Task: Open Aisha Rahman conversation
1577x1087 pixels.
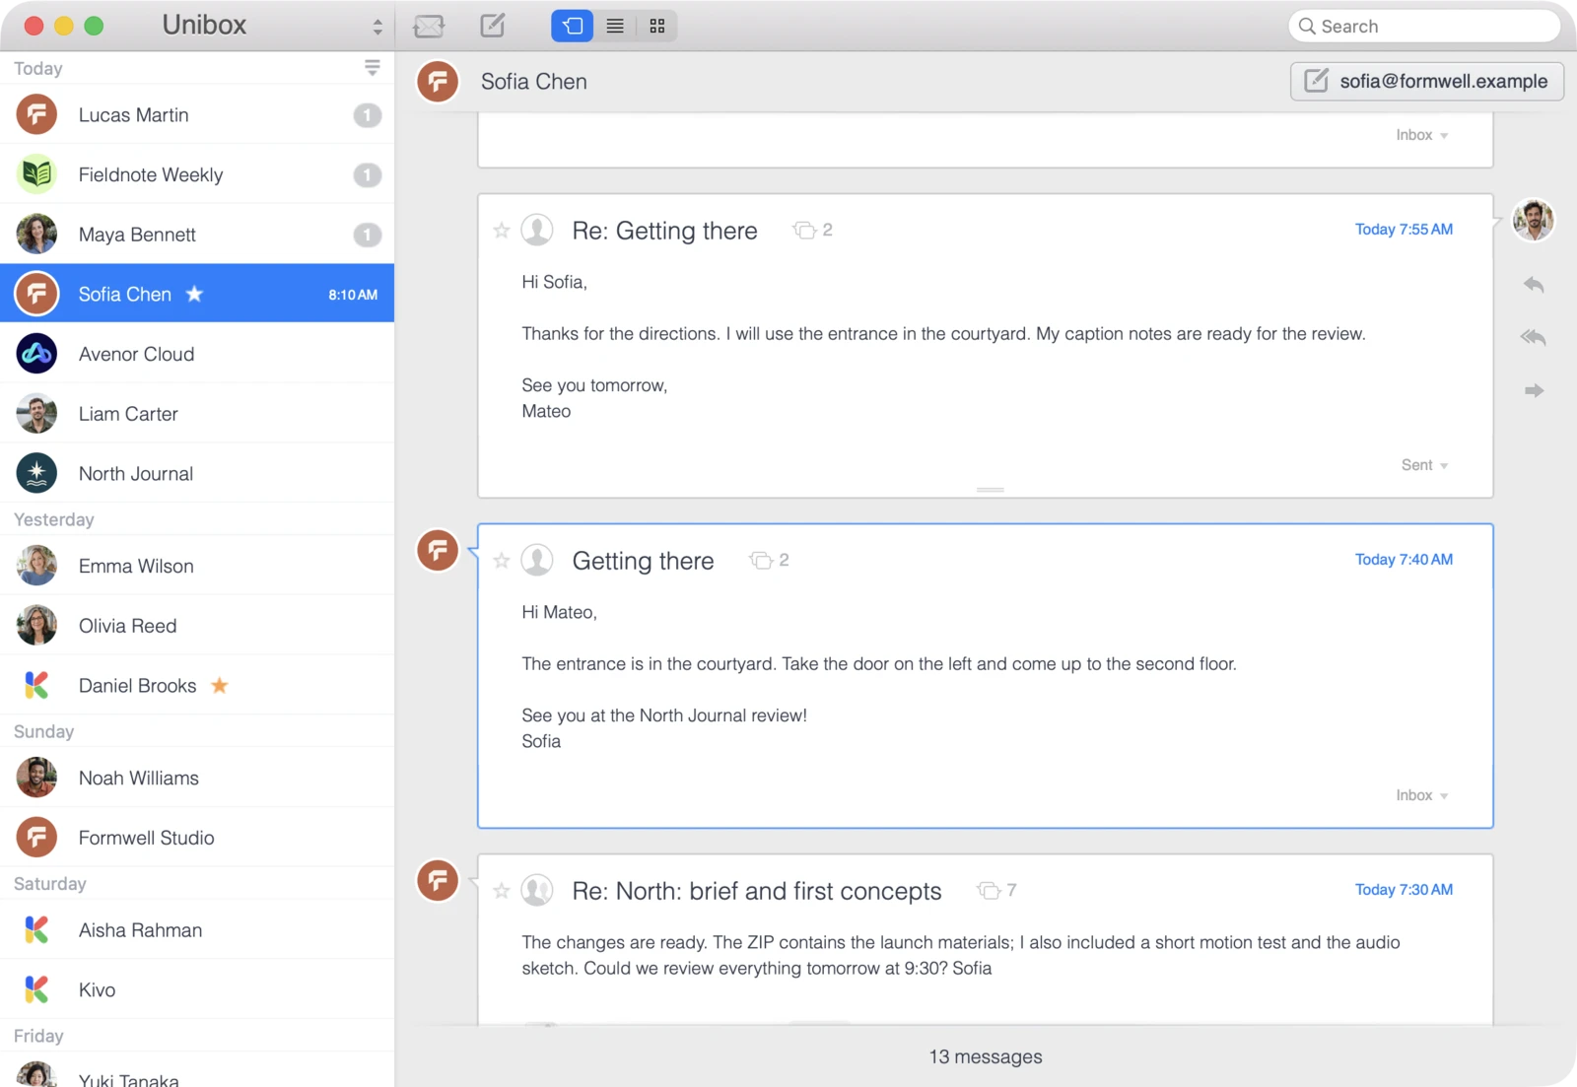Action: click(197, 930)
